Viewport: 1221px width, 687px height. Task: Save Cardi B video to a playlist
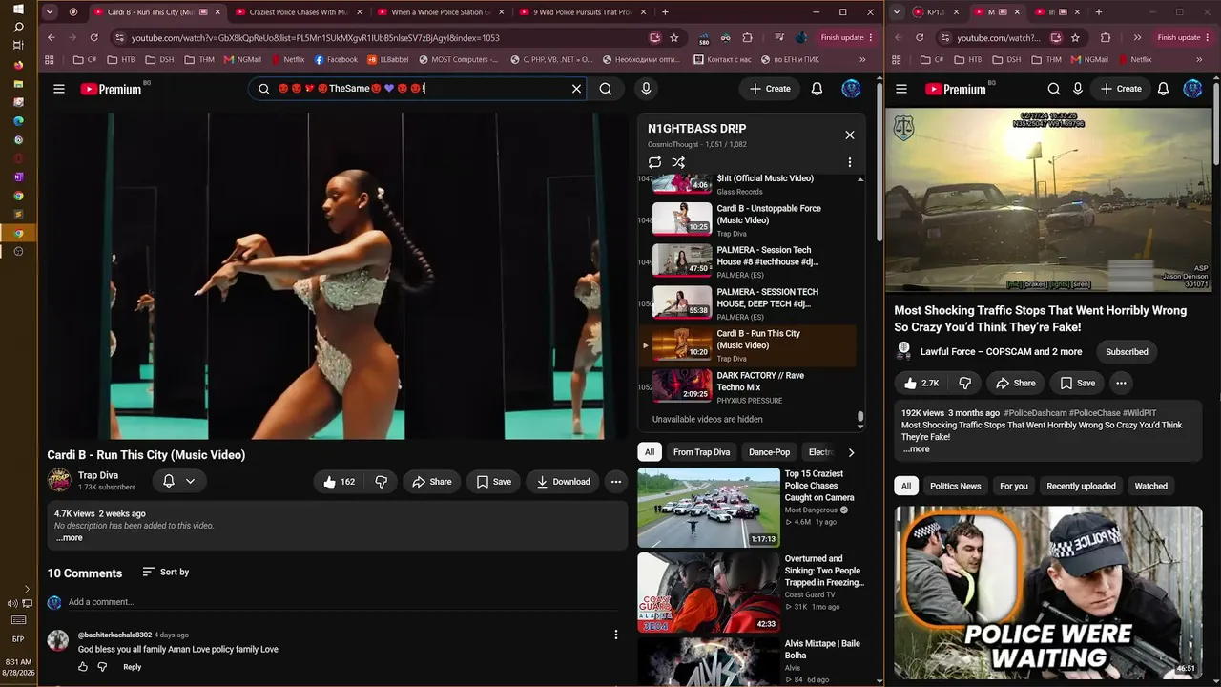(493, 482)
